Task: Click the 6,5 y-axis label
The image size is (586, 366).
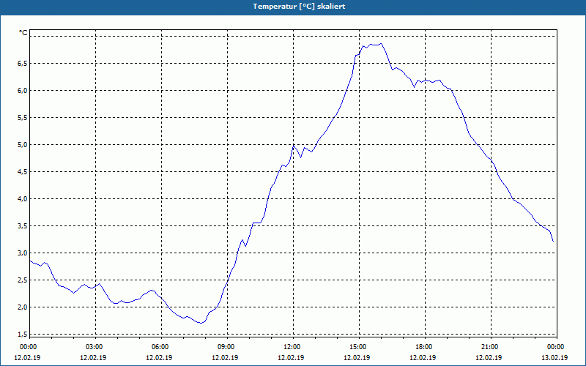Action: (x=23, y=64)
